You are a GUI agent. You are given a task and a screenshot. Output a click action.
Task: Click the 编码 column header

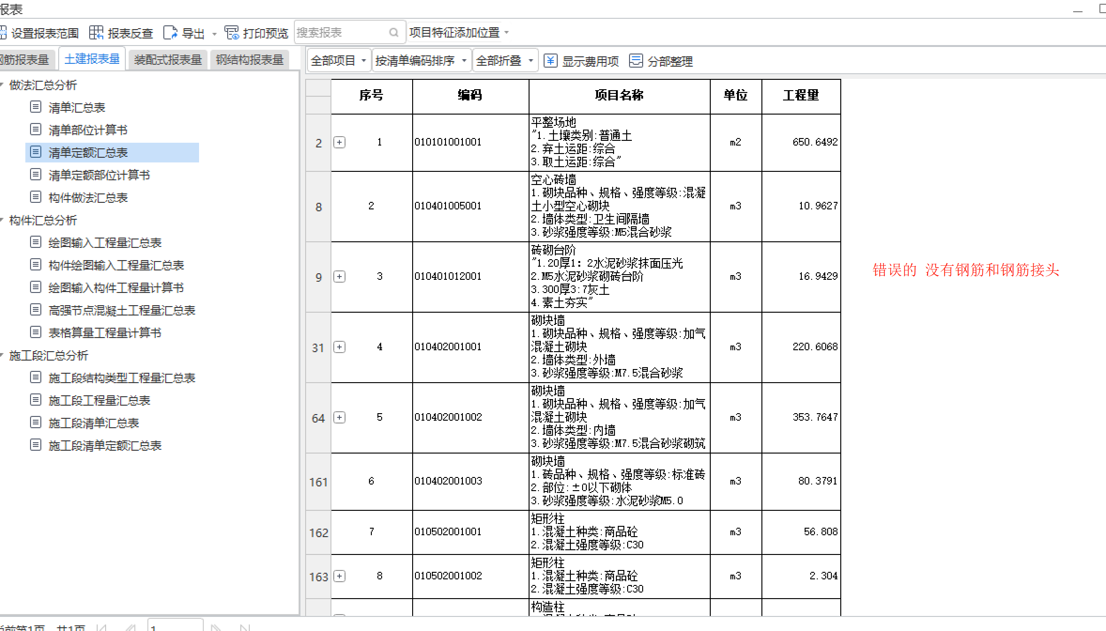point(470,96)
